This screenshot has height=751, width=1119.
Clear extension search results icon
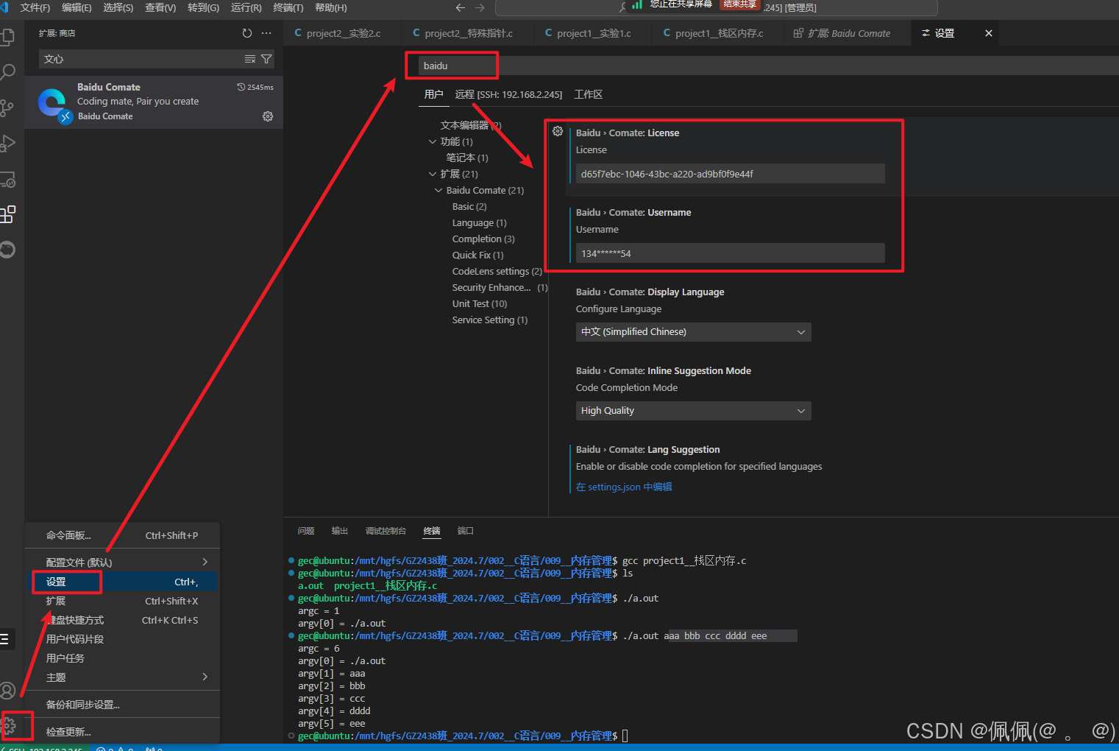[x=250, y=59]
